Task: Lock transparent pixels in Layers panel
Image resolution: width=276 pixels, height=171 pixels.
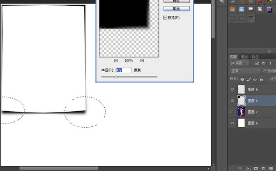Action: click(242, 79)
